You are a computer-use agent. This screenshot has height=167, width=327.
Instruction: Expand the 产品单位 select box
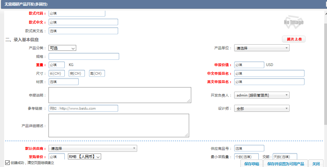pyautogui.click(x=262, y=48)
